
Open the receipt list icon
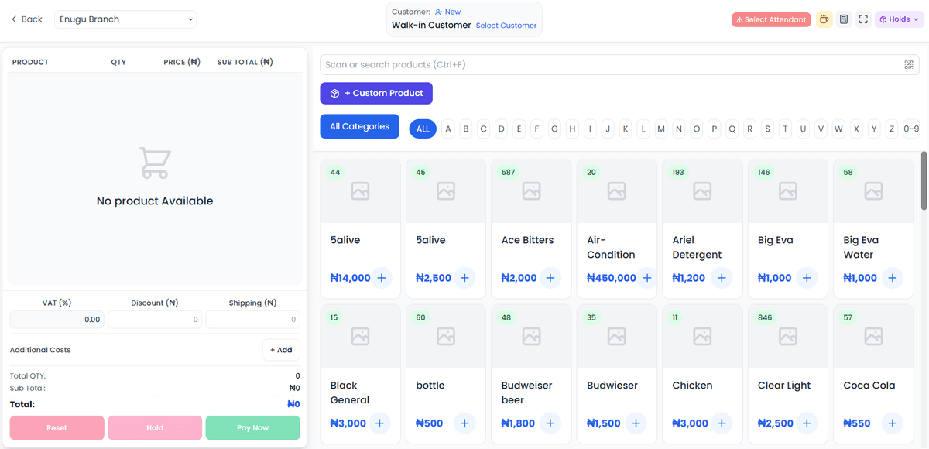(x=844, y=19)
